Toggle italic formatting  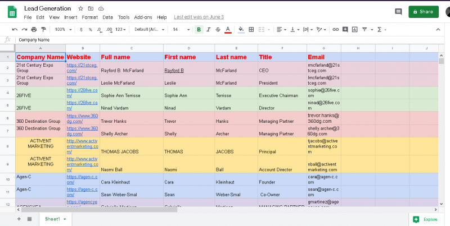coord(209,29)
